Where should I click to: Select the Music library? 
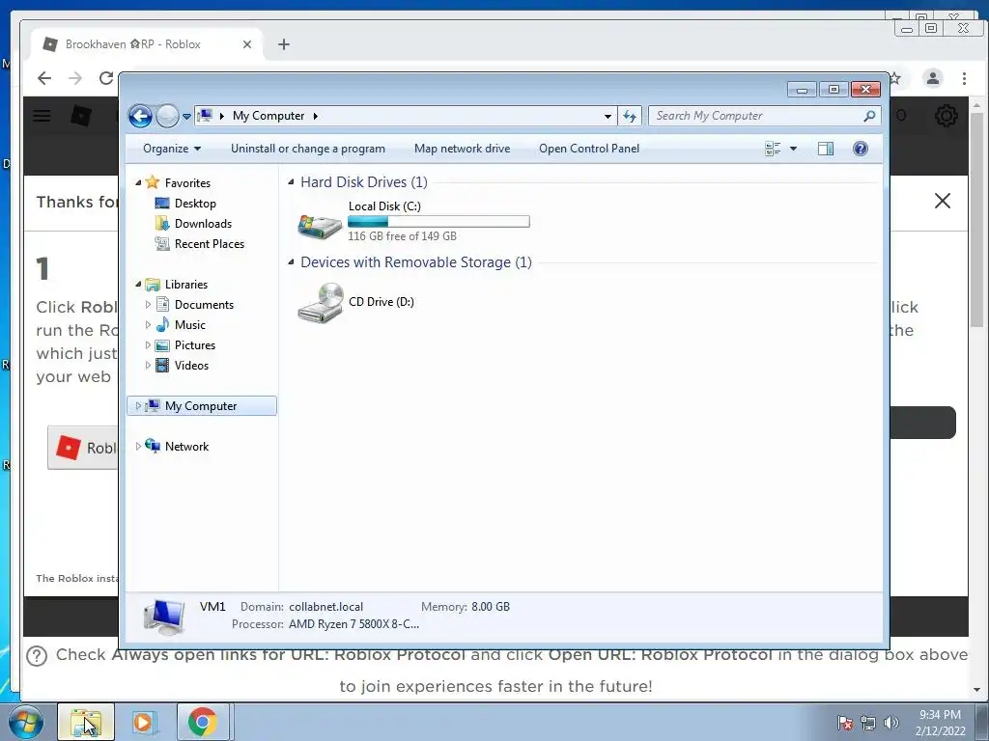[x=190, y=325]
